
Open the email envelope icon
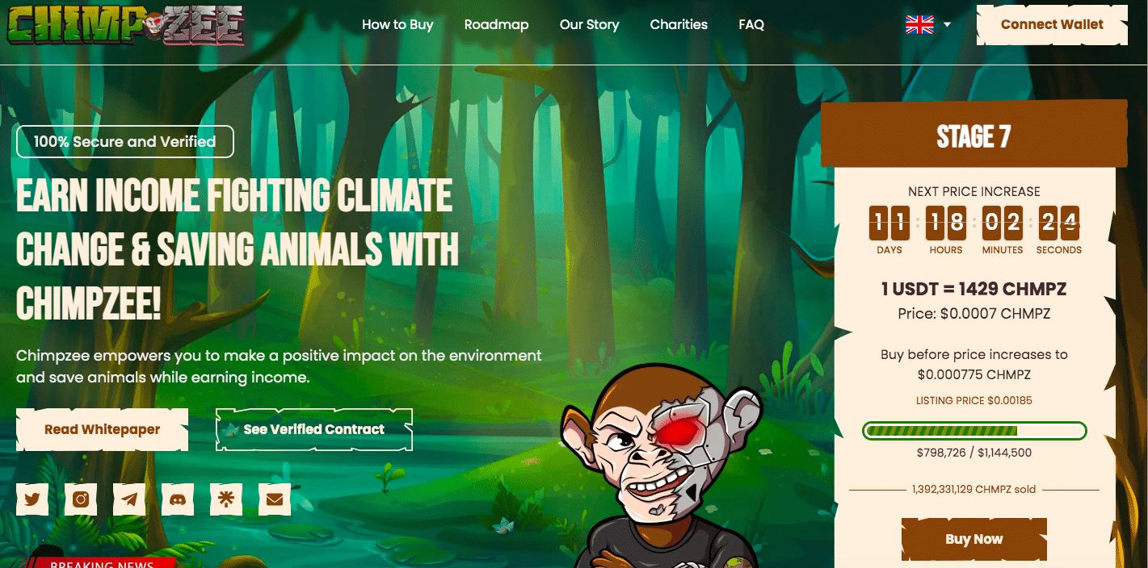pos(275,499)
